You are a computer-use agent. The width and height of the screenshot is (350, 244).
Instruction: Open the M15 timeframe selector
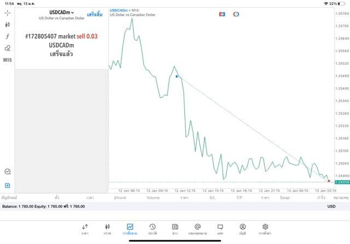pyautogui.click(x=8, y=60)
